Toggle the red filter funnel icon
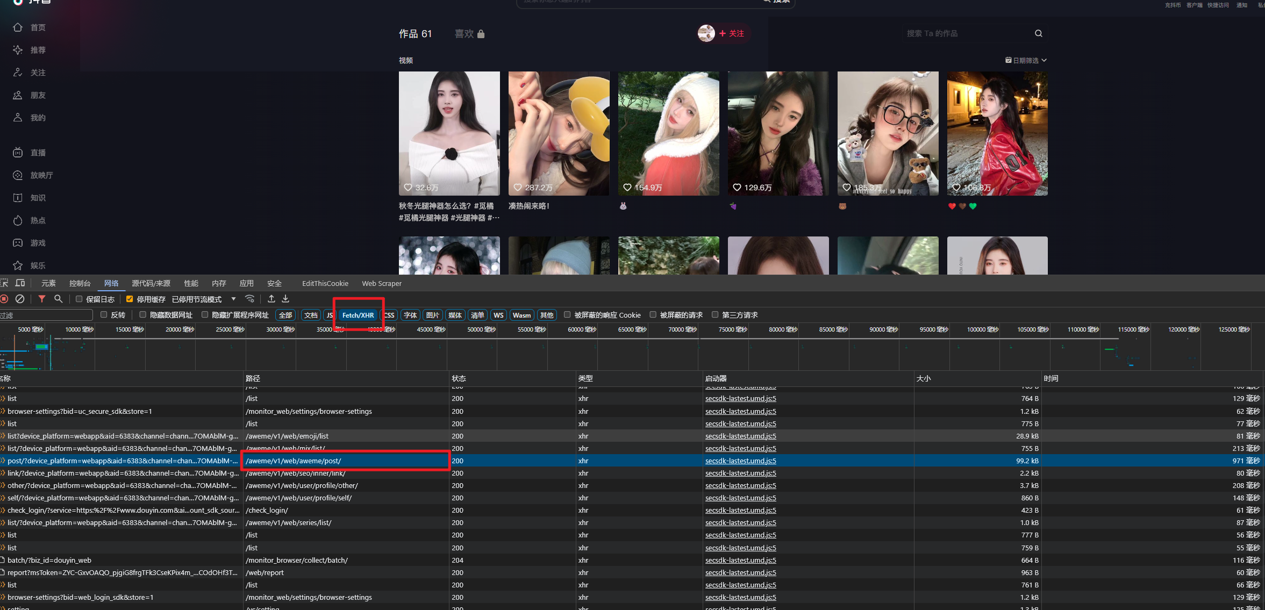This screenshot has width=1265, height=610. tap(42, 299)
